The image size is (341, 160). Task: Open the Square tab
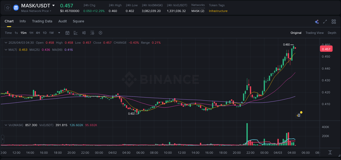pyautogui.click(x=78, y=21)
